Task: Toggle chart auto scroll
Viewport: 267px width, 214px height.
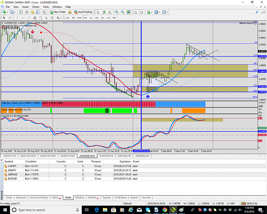Action: tap(136, 12)
